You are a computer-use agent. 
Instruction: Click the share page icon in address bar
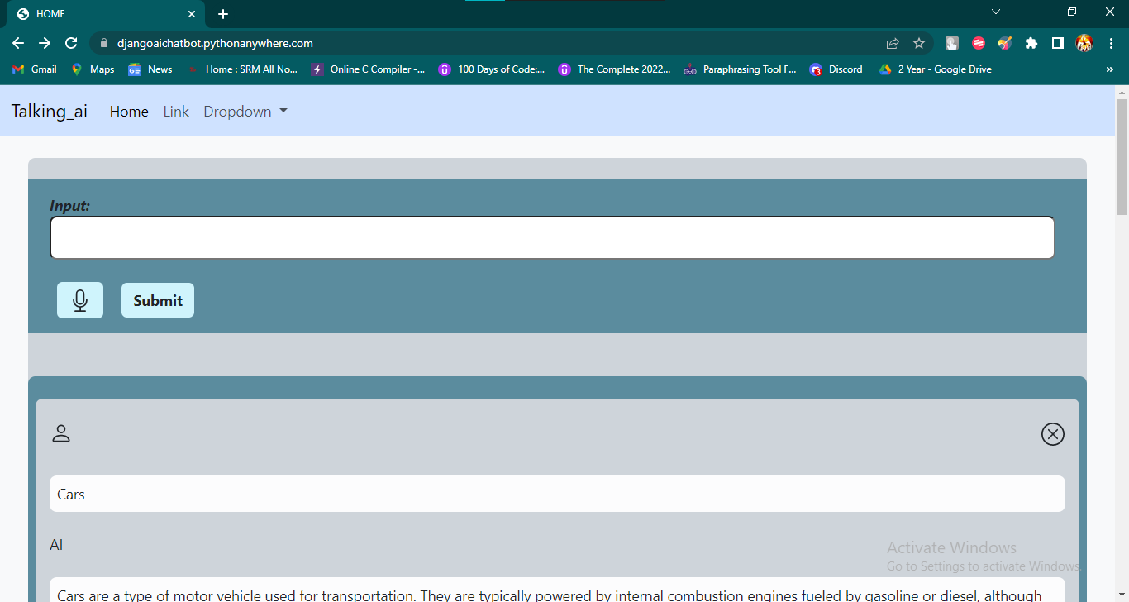point(893,43)
